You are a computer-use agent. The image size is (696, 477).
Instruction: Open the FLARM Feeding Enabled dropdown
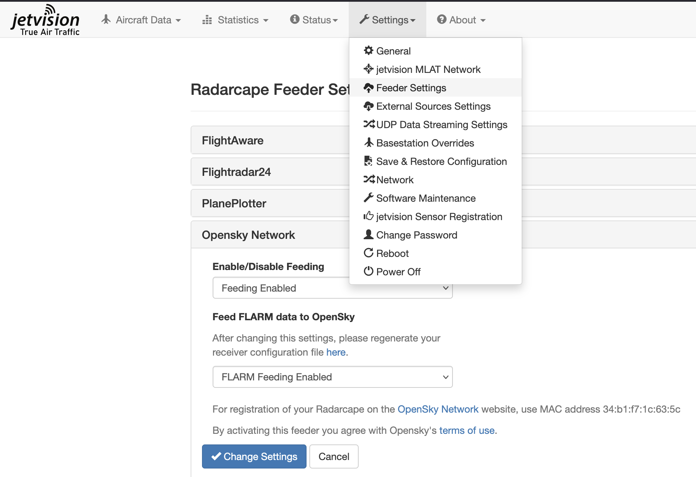332,377
